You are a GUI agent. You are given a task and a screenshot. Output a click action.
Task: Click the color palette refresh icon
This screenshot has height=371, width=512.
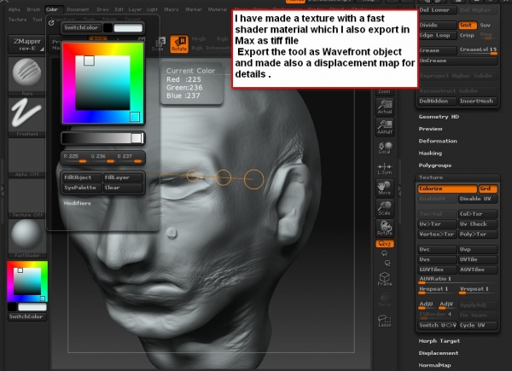(x=51, y=23)
